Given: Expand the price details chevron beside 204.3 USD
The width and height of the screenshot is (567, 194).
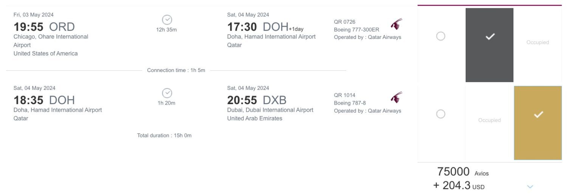Looking at the screenshot, I should [x=530, y=186].
